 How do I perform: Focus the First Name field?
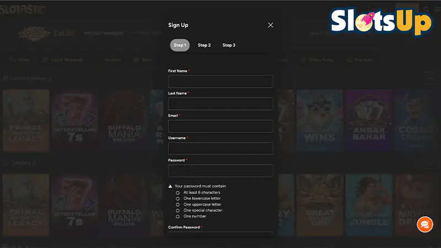coord(220,81)
